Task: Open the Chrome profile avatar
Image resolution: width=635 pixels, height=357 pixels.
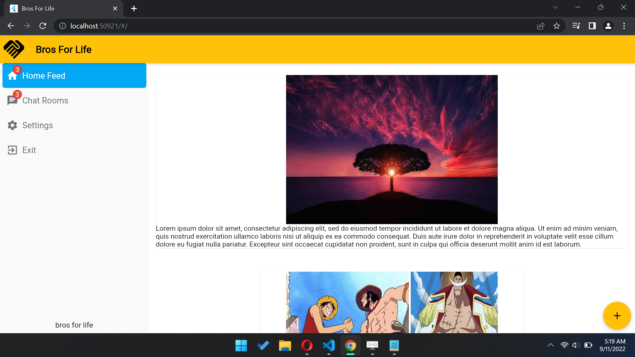Action: tap(608, 26)
